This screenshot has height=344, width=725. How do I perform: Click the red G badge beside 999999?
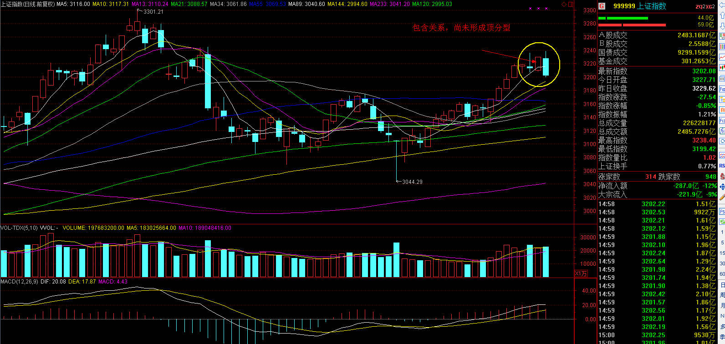pyautogui.click(x=602, y=6)
